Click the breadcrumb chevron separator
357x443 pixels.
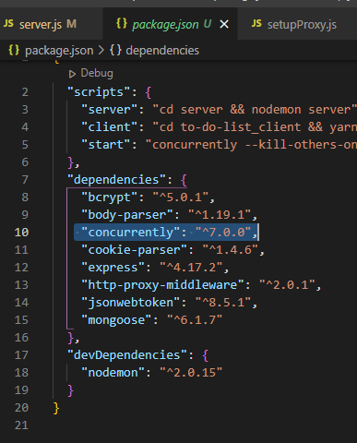click(x=101, y=51)
